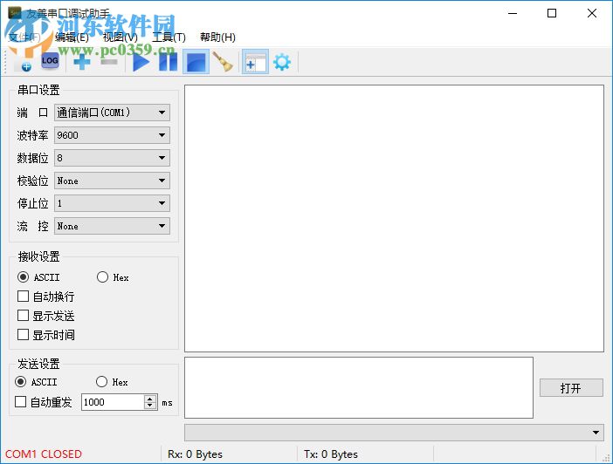Click the broom clear icon
The width and height of the screenshot is (613, 464).
224,62
